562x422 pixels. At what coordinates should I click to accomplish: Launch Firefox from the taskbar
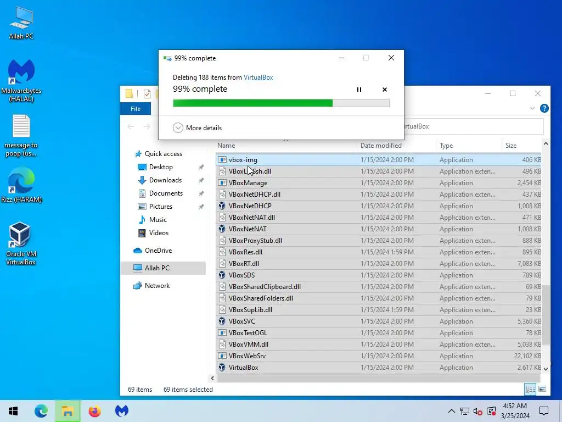pyautogui.click(x=94, y=411)
